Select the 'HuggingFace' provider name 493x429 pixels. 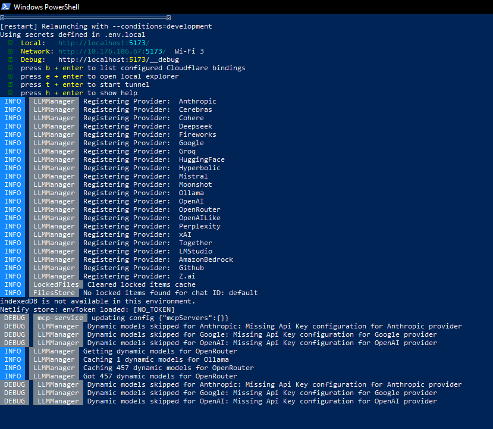pyautogui.click(x=202, y=160)
